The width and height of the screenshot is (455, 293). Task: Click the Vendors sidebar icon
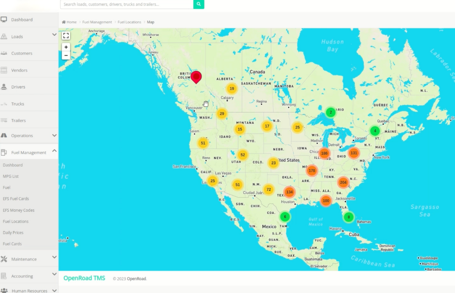click(4, 70)
